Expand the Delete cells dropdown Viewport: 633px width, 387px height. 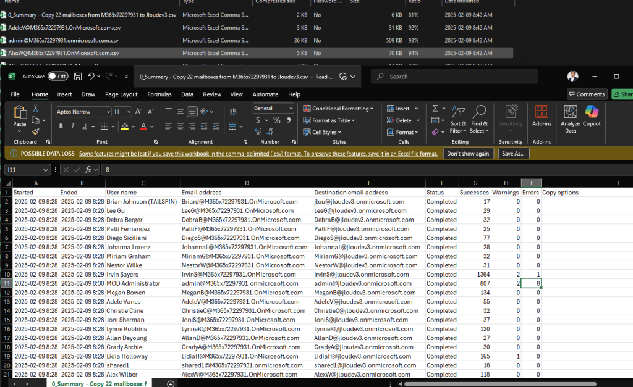(418, 120)
